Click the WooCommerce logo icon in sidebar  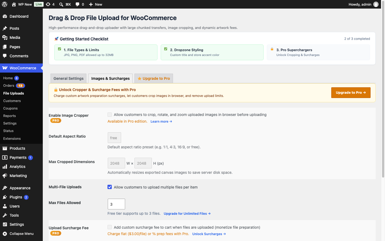coord(5,68)
